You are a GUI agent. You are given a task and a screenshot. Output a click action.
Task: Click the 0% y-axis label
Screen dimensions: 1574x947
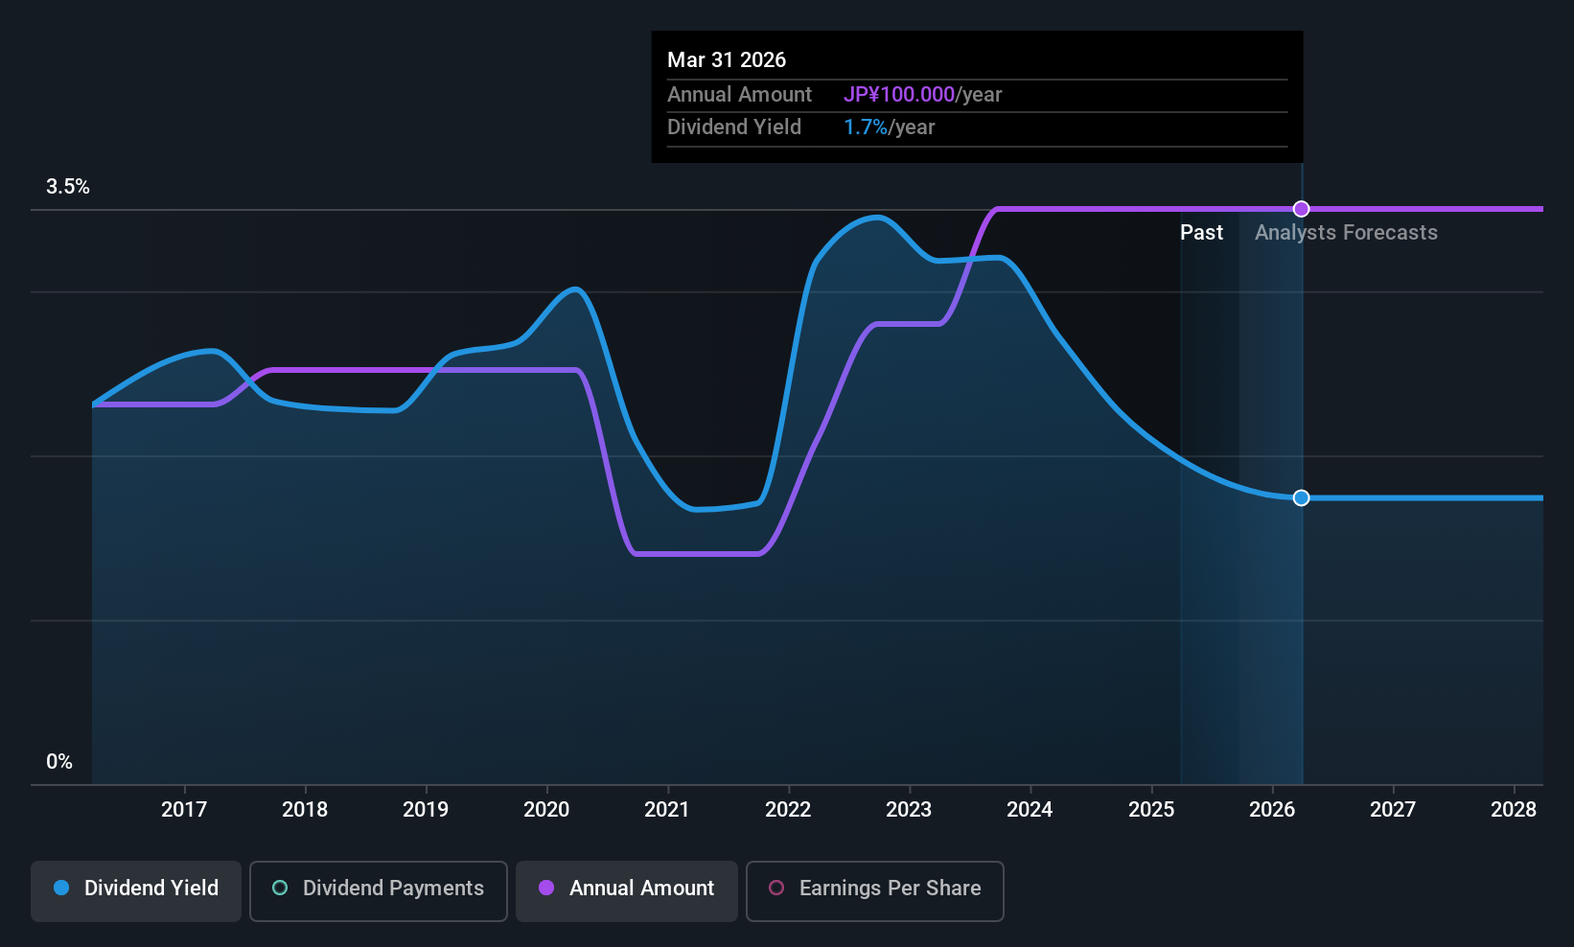[x=59, y=762]
